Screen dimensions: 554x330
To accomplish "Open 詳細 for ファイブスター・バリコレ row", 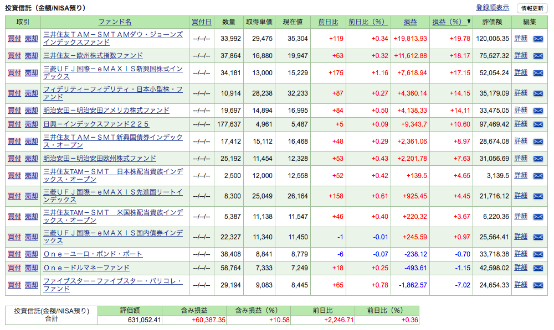I will click(521, 285).
